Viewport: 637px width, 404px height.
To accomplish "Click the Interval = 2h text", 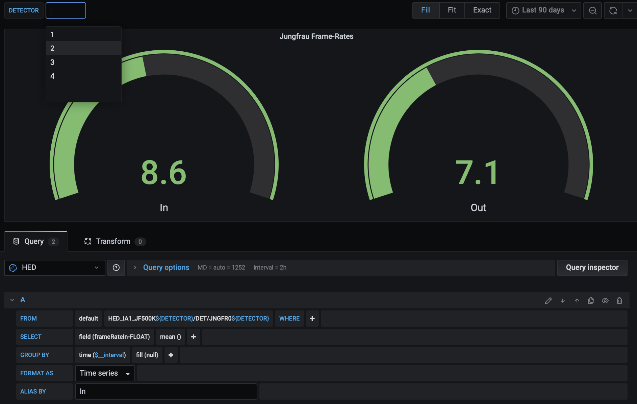I will 270,268.
